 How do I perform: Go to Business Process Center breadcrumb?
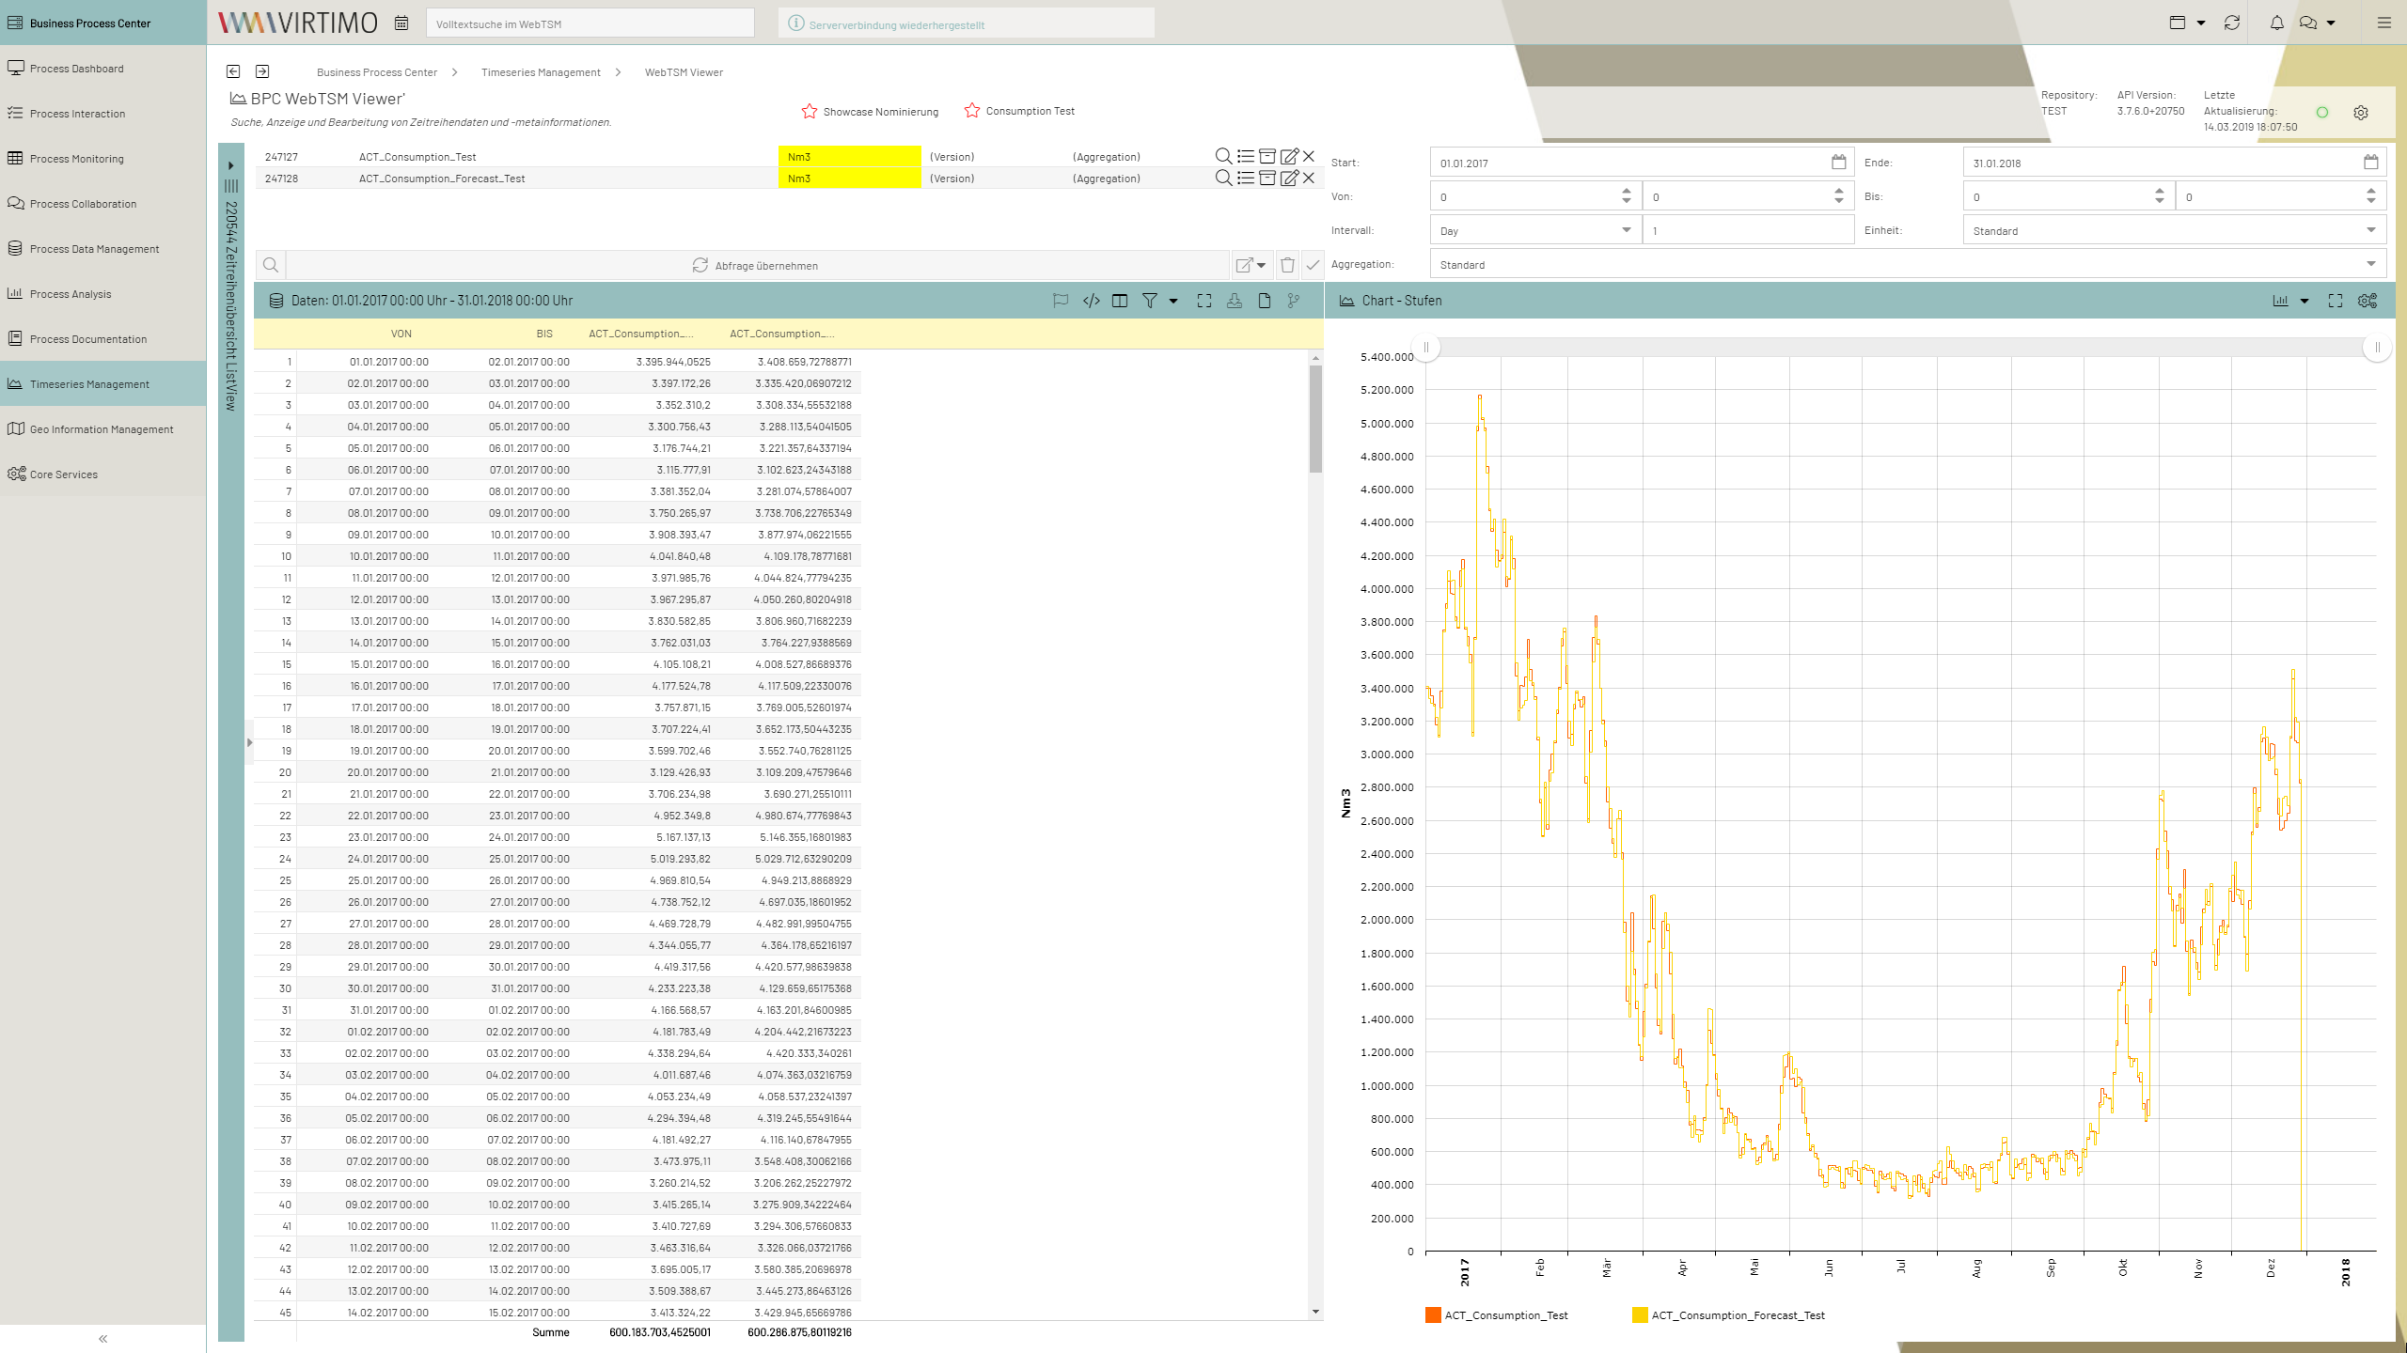coord(377,72)
